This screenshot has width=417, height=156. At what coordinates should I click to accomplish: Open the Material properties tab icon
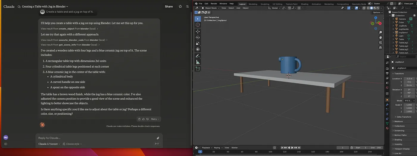click(x=387, y=128)
